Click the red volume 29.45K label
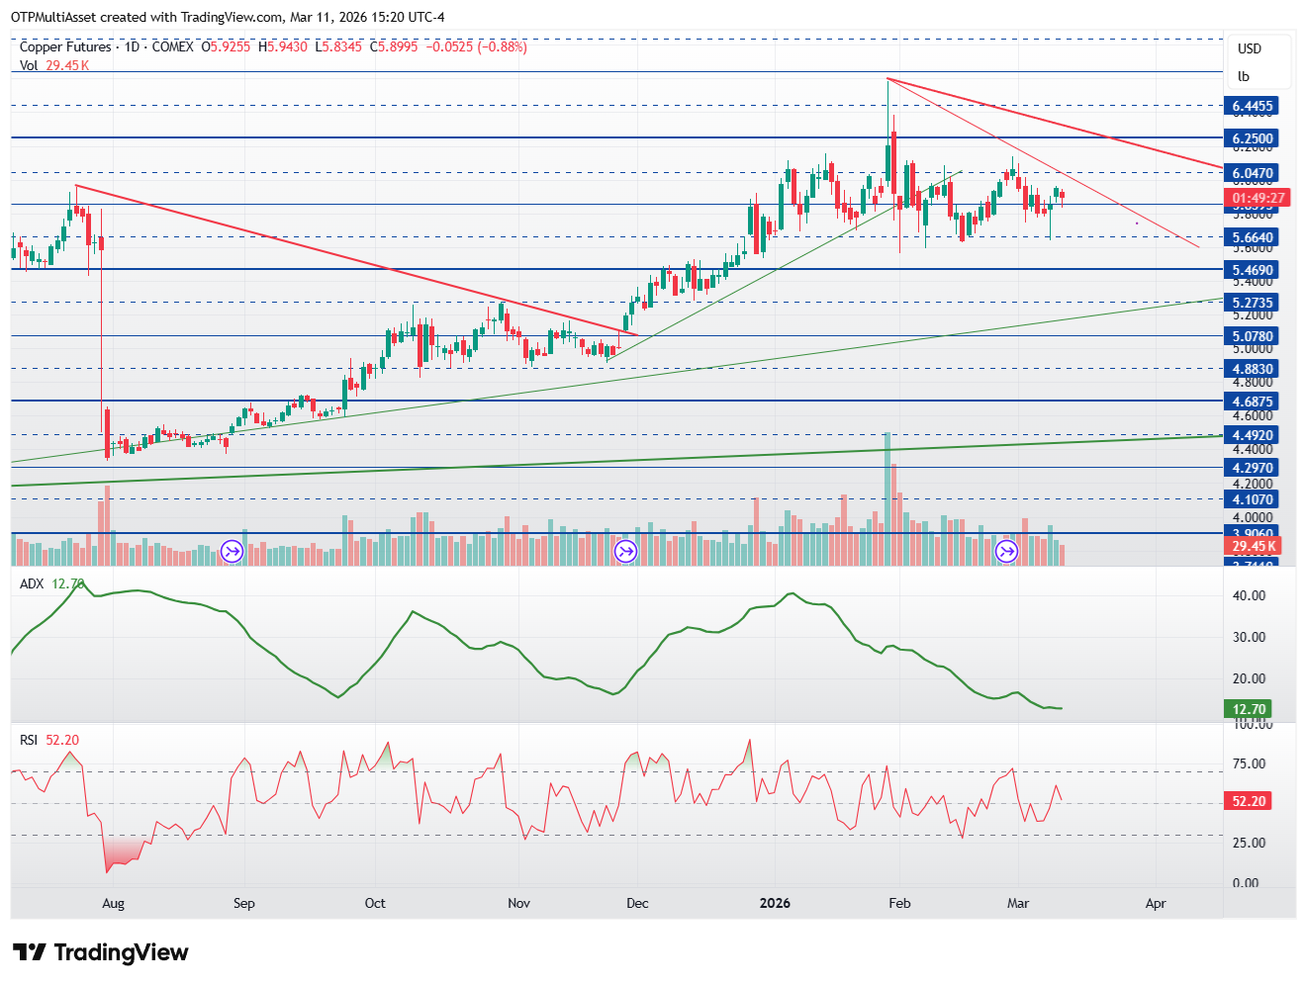The width and height of the screenshot is (1307, 986). (1254, 546)
